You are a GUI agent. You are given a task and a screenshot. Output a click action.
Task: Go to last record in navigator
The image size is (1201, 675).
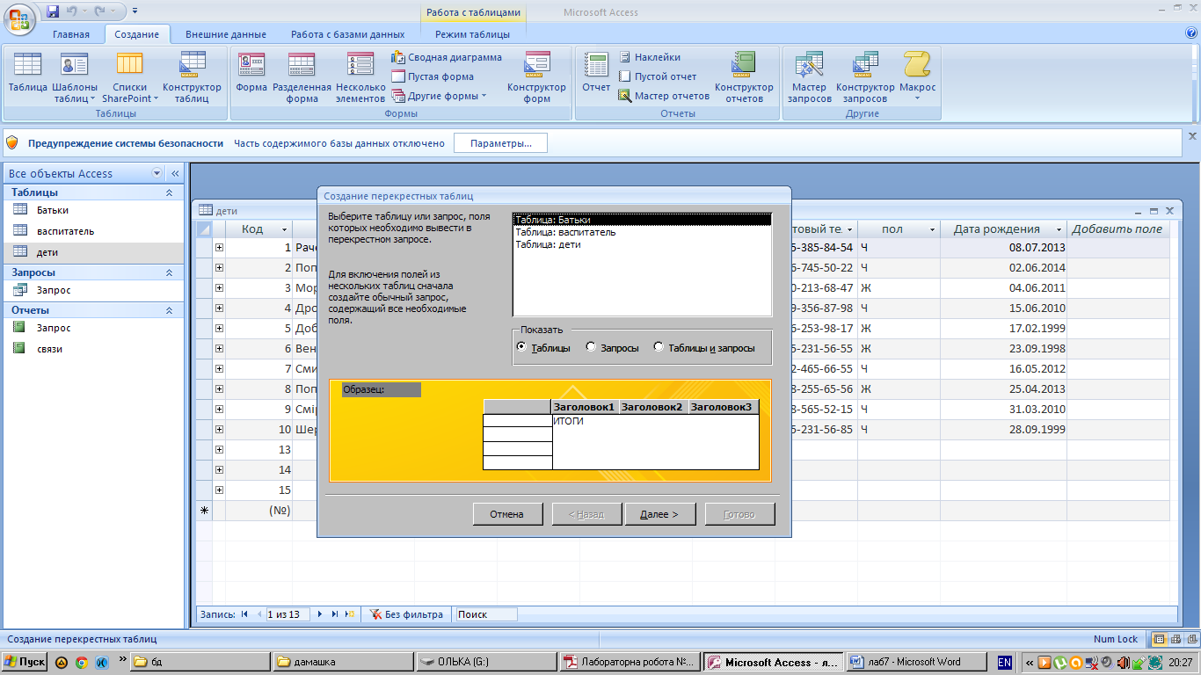(x=335, y=614)
